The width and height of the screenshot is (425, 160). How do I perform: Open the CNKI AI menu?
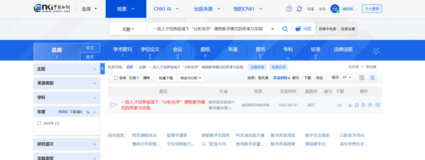click(166, 9)
